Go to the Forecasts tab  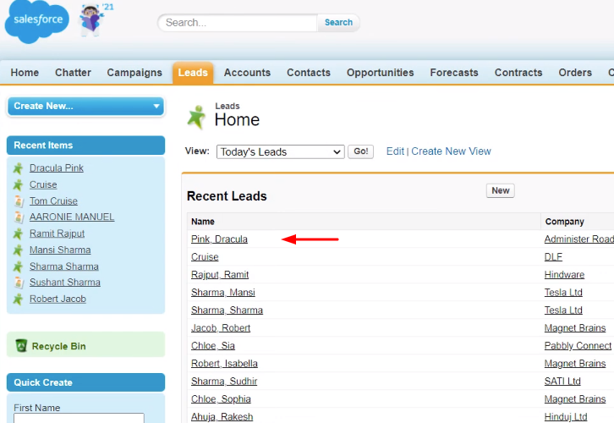coord(454,73)
